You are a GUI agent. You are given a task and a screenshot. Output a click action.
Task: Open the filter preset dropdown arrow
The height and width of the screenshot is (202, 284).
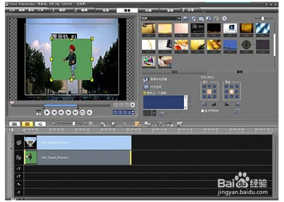154,113
